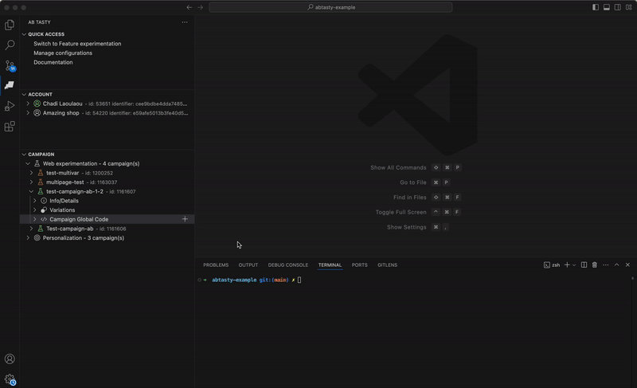
Task: Open Manage configurations
Action: pyautogui.click(x=63, y=53)
